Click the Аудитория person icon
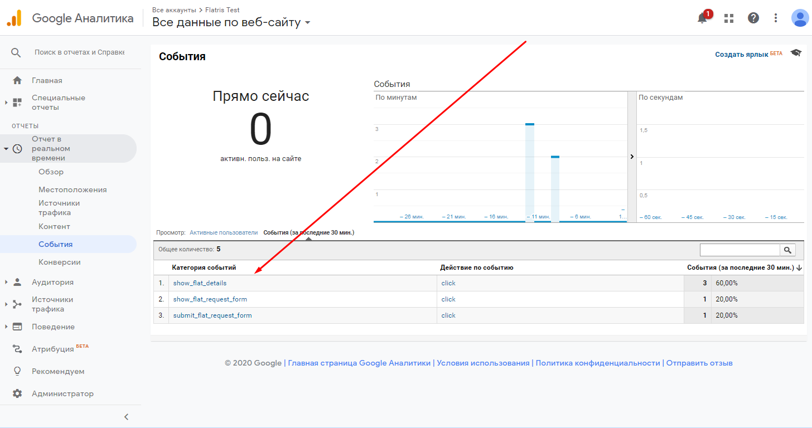The width and height of the screenshot is (812, 428). coord(17,282)
